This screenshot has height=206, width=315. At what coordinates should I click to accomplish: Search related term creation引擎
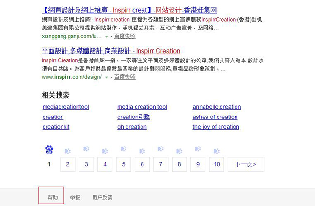pyautogui.click(x=134, y=117)
